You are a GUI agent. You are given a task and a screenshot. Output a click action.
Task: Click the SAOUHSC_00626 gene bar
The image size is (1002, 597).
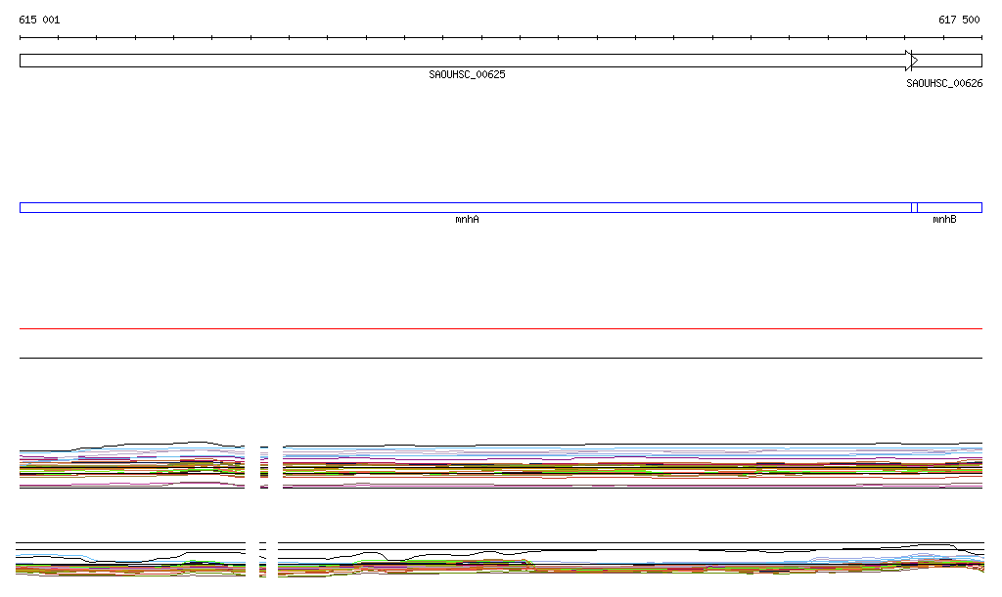(x=949, y=61)
